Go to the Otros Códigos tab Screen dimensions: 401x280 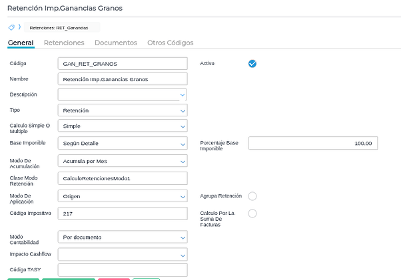pyautogui.click(x=170, y=43)
